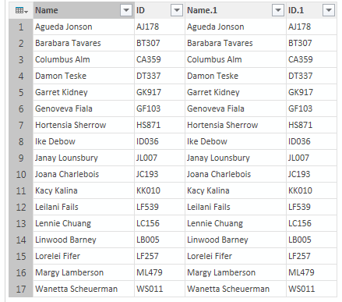Select the KK010 cell in ID column

[x=160, y=190]
